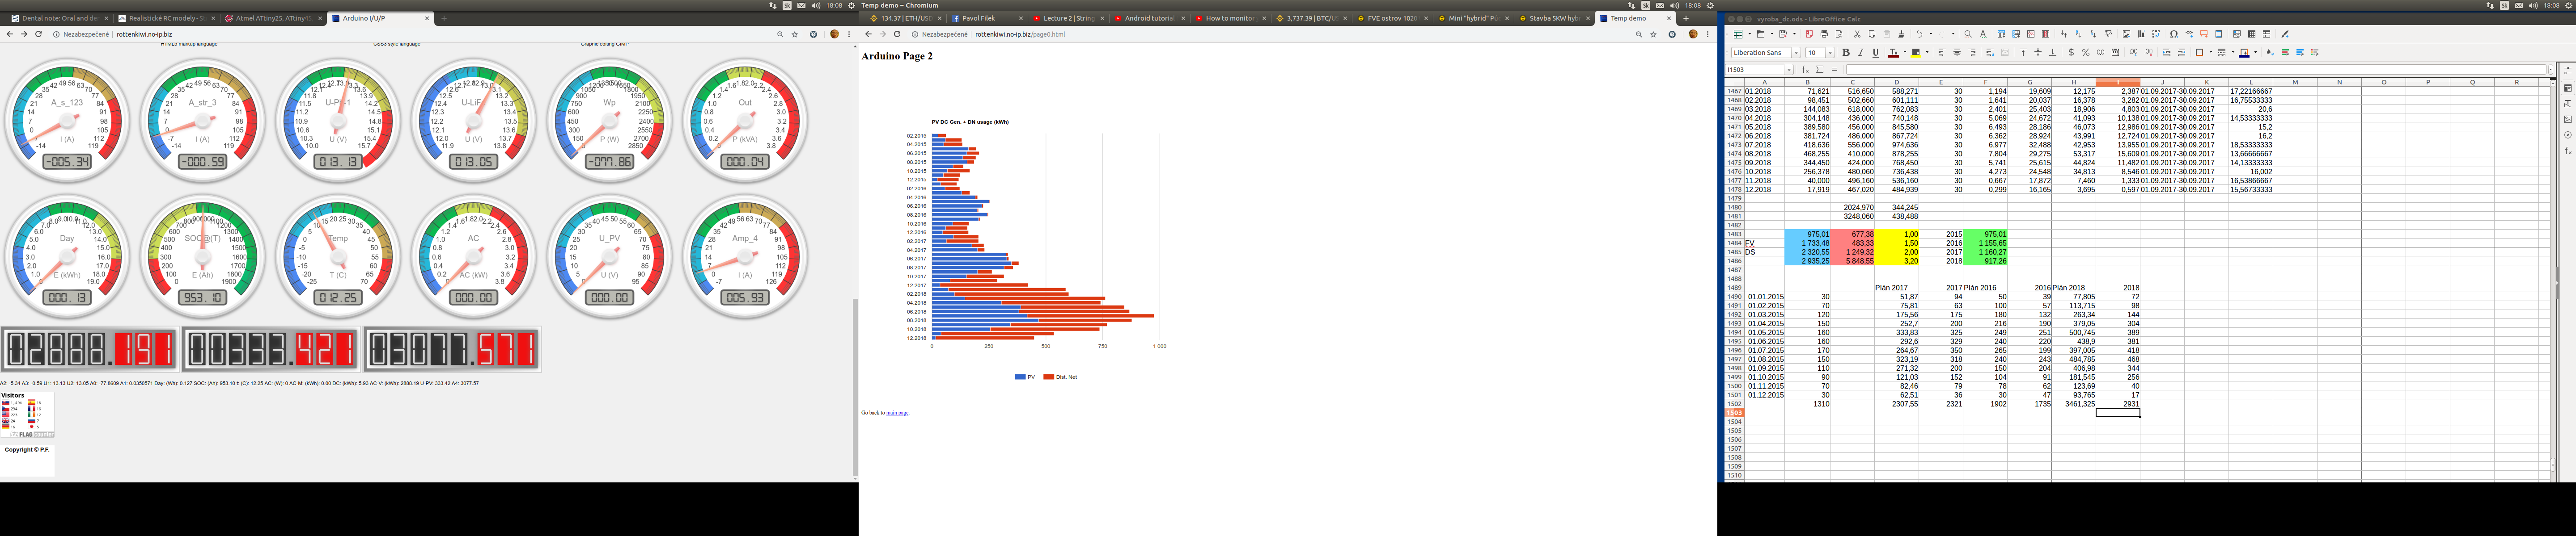Click the Insert Special Character omega icon
The height and width of the screenshot is (536, 2576).
tap(2174, 34)
